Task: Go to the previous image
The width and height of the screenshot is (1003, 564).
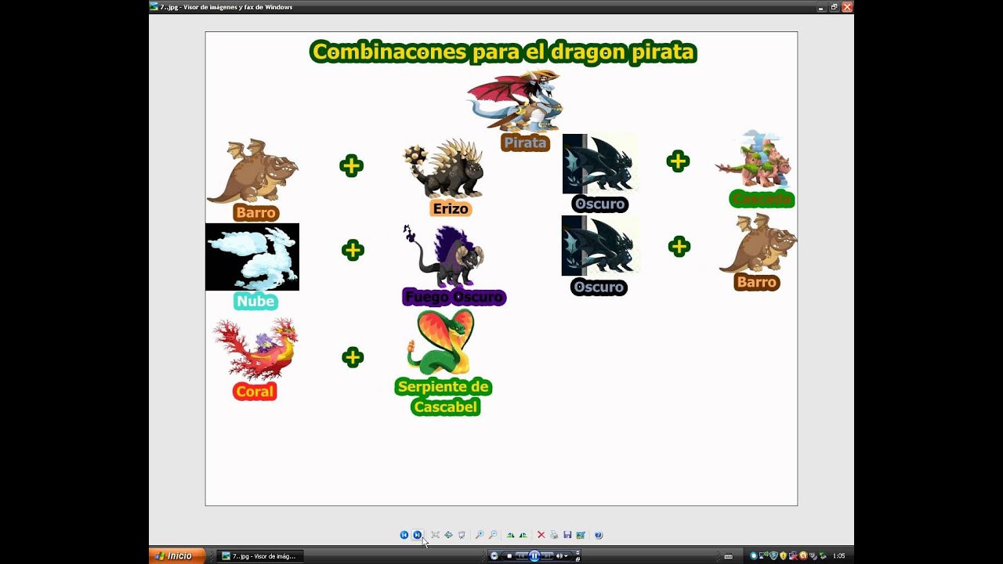Action: (x=404, y=535)
